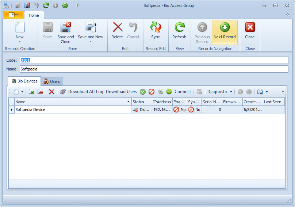This screenshot has width=295, height=207.
Task: Click the IPAddress column header
Action: (162, 102)
